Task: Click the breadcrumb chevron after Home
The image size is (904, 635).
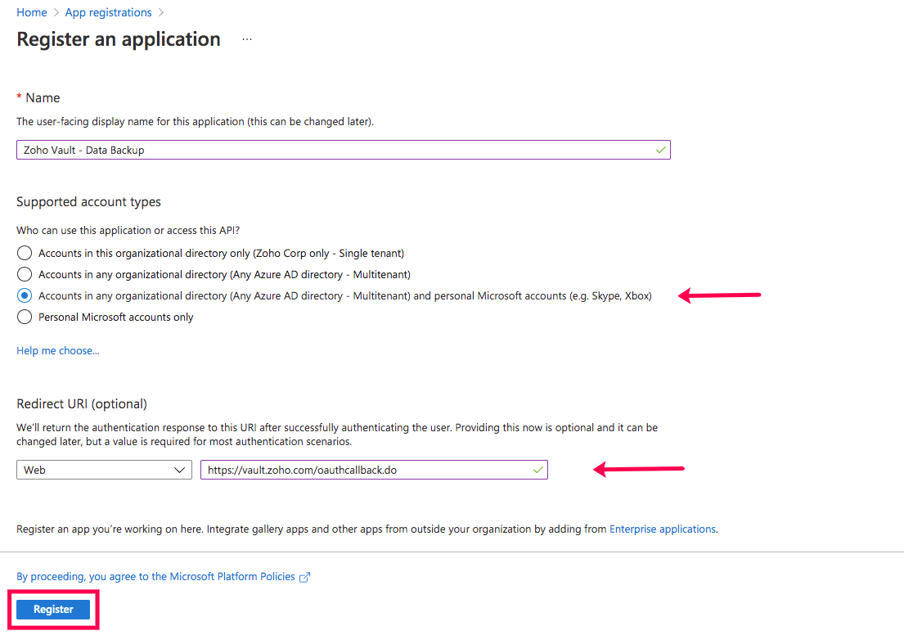Action: point(56,12)
